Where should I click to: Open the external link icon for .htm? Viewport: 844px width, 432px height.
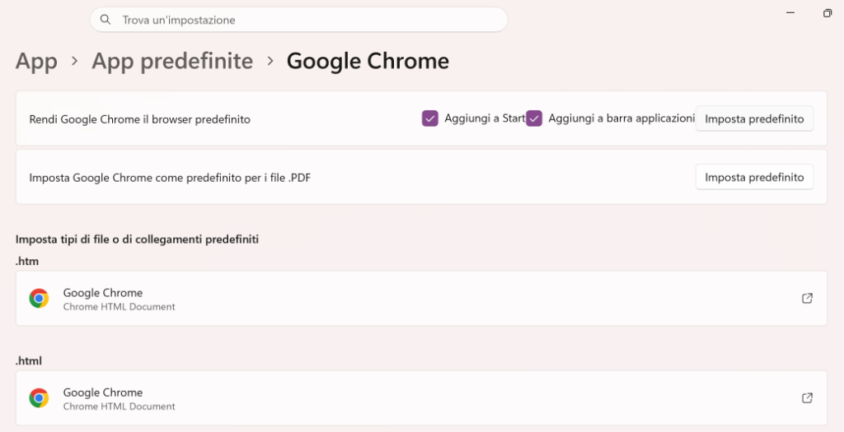tap(807, 298)
